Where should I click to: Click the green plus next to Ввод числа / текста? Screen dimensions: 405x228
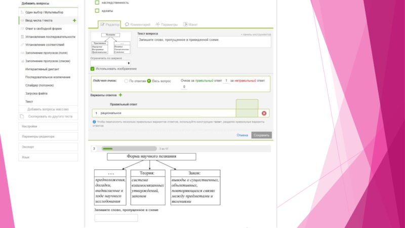(x=74, y=20)
